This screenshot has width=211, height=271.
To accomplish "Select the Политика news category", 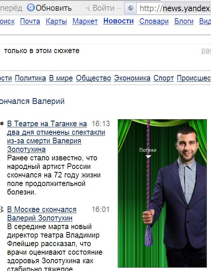I will tap(30, 78).
